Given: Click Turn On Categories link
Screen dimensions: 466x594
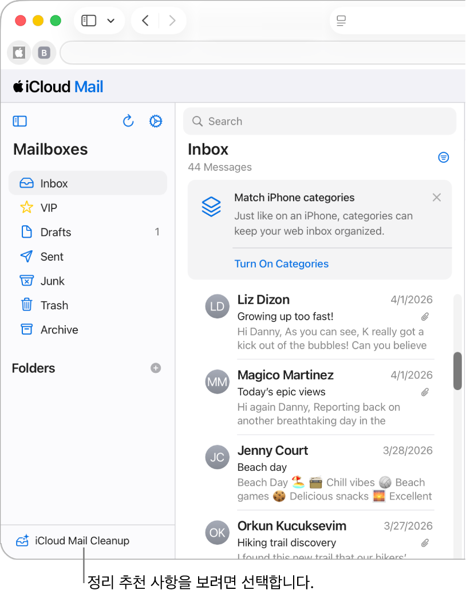Looking at the screenshot, I should (281, 263).
